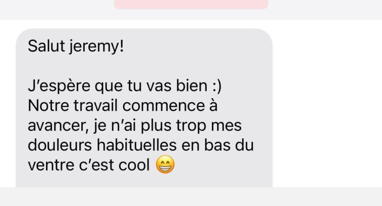Click the word "commence" in the message
Screen dimensions: 382x206
pyautogui.click(x=163, y=106)
